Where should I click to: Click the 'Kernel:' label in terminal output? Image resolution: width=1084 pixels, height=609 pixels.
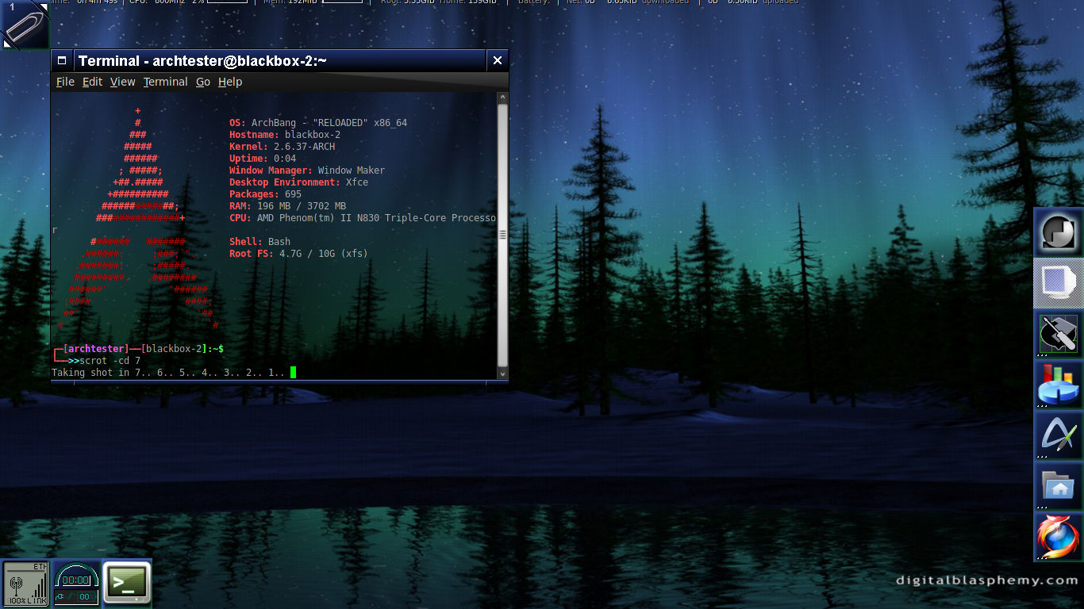tap(248, 147)
